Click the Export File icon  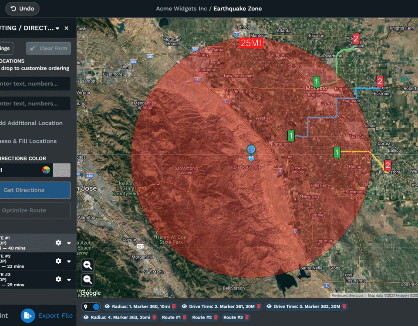pyautogui.click(x=28, y=316)
